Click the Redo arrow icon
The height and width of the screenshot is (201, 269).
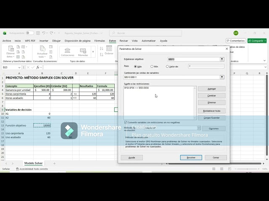(51, 33)
